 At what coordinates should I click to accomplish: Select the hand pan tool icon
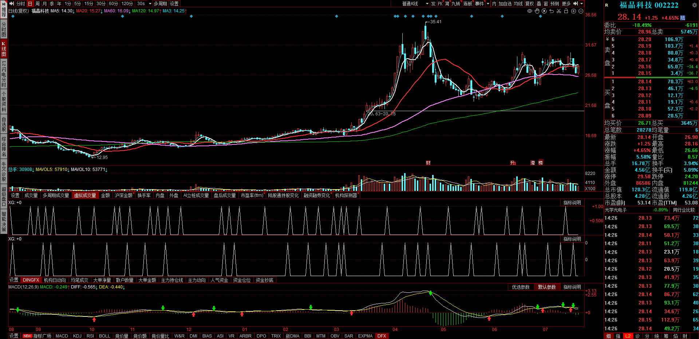(537, 11)
